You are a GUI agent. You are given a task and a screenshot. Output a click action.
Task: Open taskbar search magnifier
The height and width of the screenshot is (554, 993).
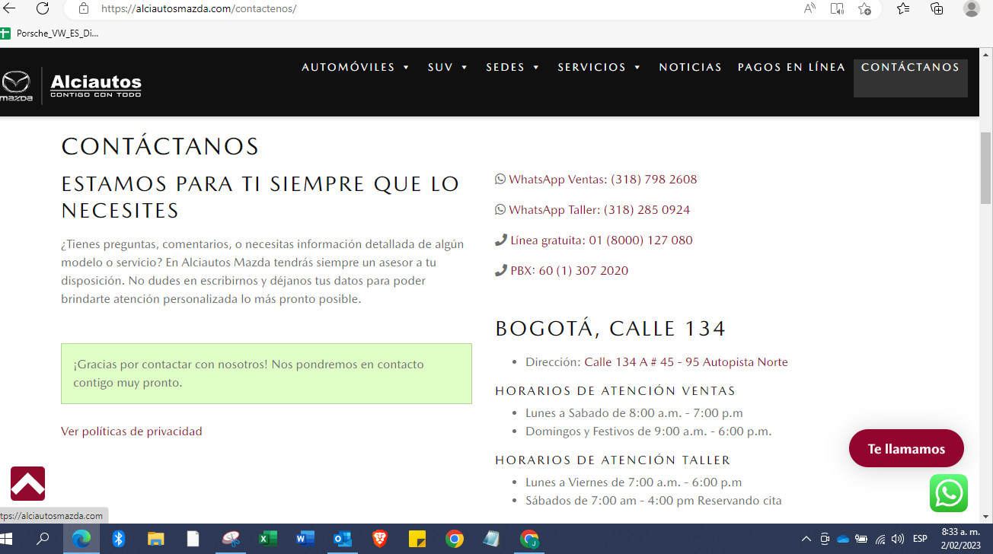point(43,539)
